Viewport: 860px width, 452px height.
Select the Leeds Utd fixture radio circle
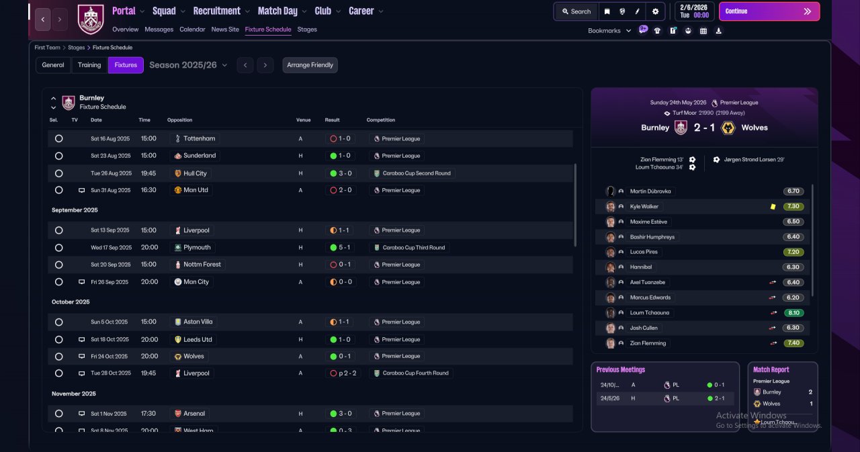pos(58,340)
